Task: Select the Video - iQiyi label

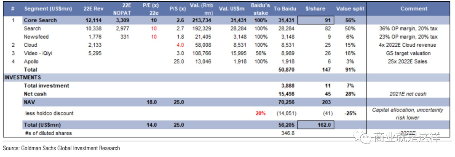Action: [x=38, y=53]
